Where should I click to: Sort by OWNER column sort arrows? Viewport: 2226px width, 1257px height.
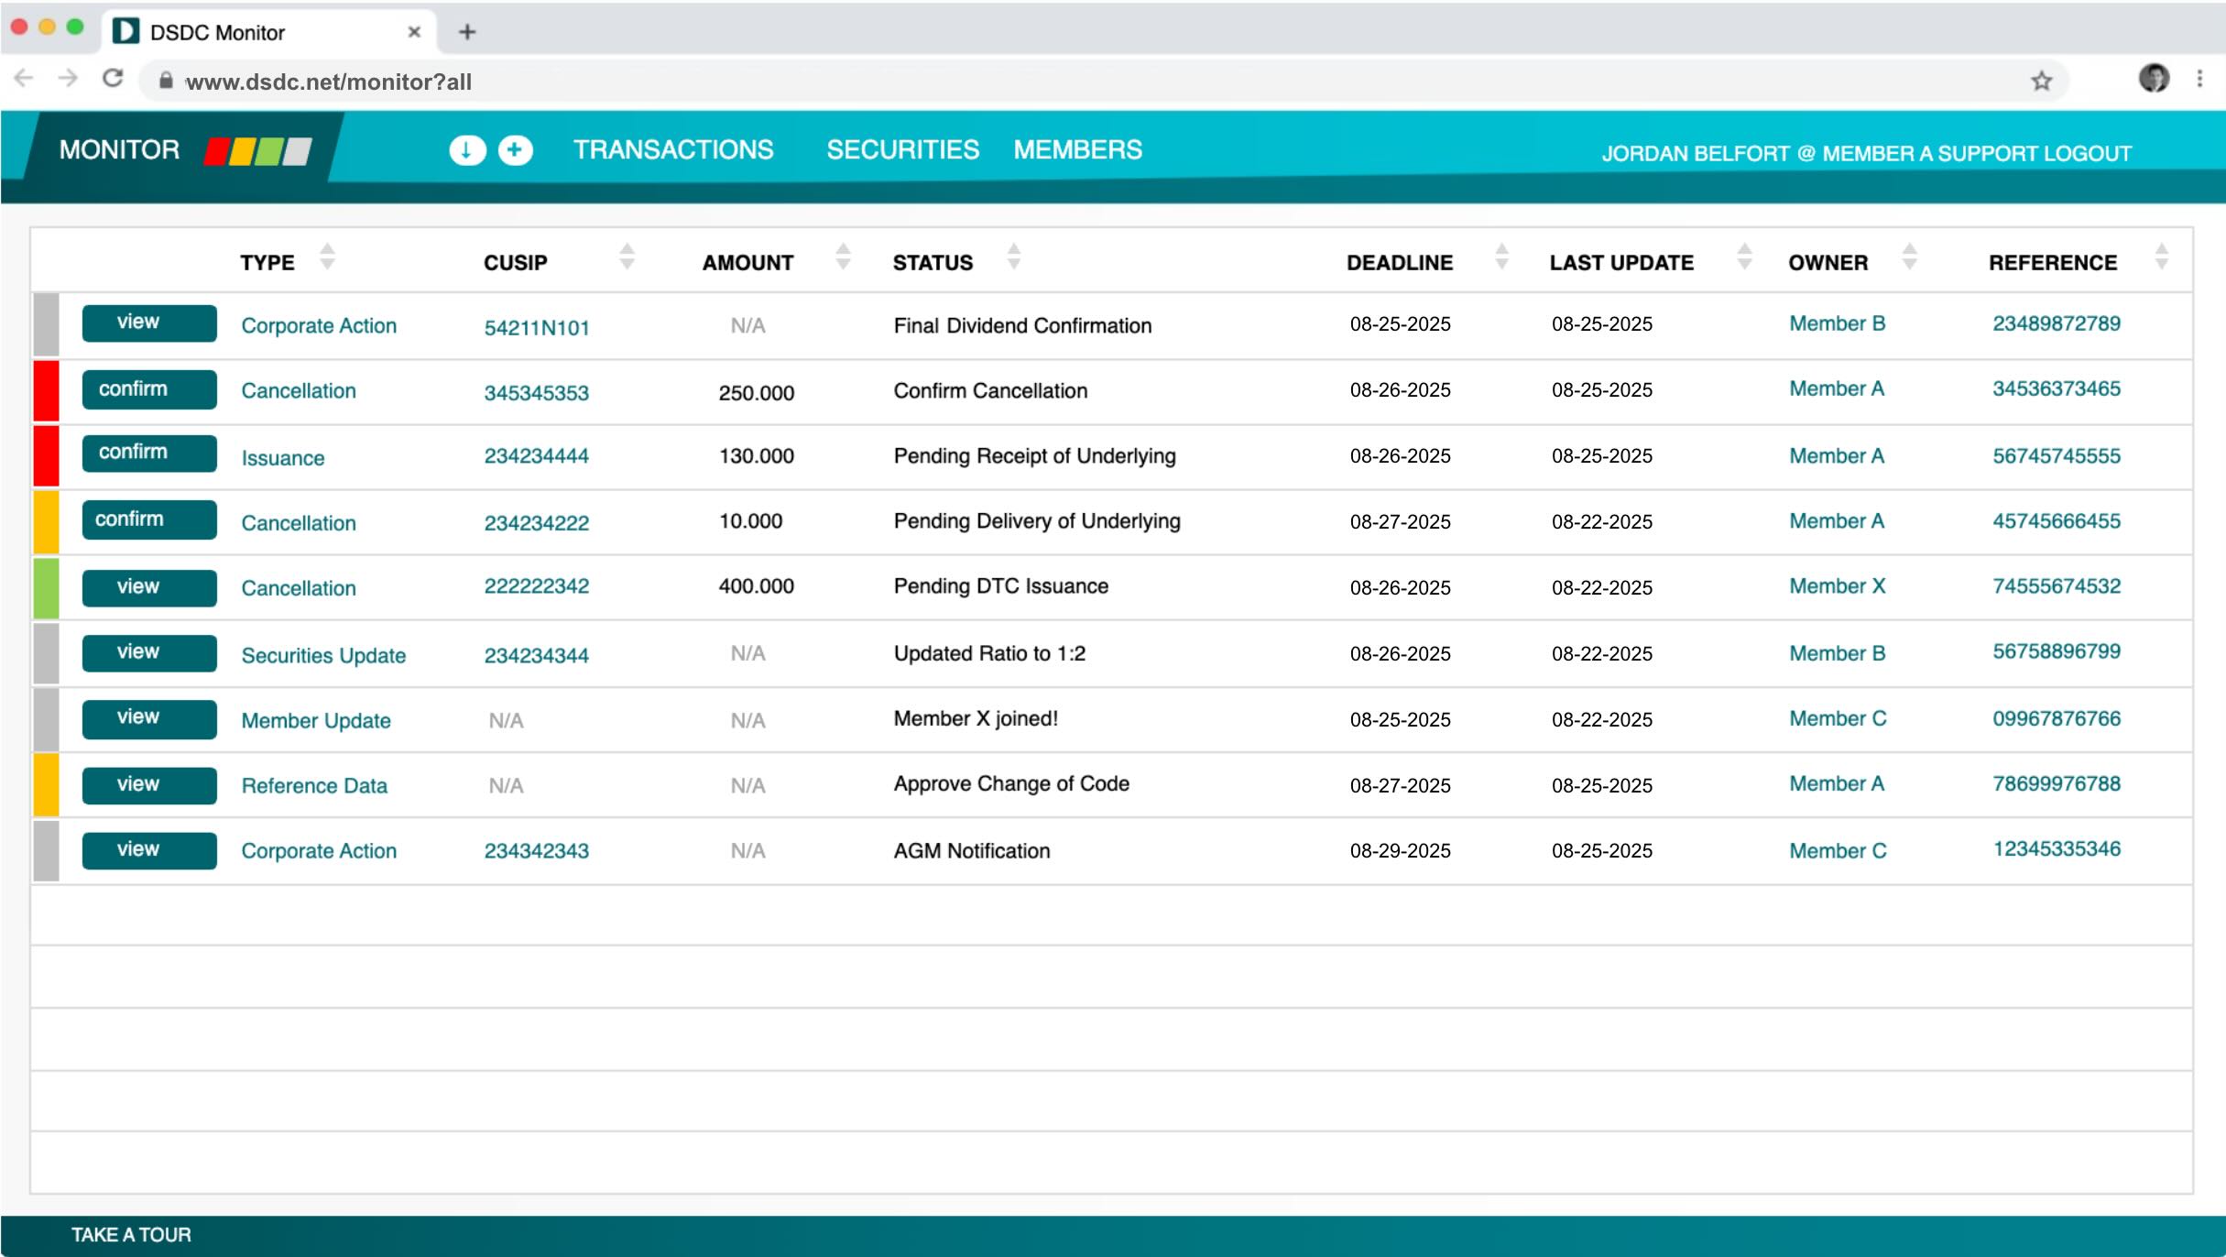click(x=1909, y=257)
